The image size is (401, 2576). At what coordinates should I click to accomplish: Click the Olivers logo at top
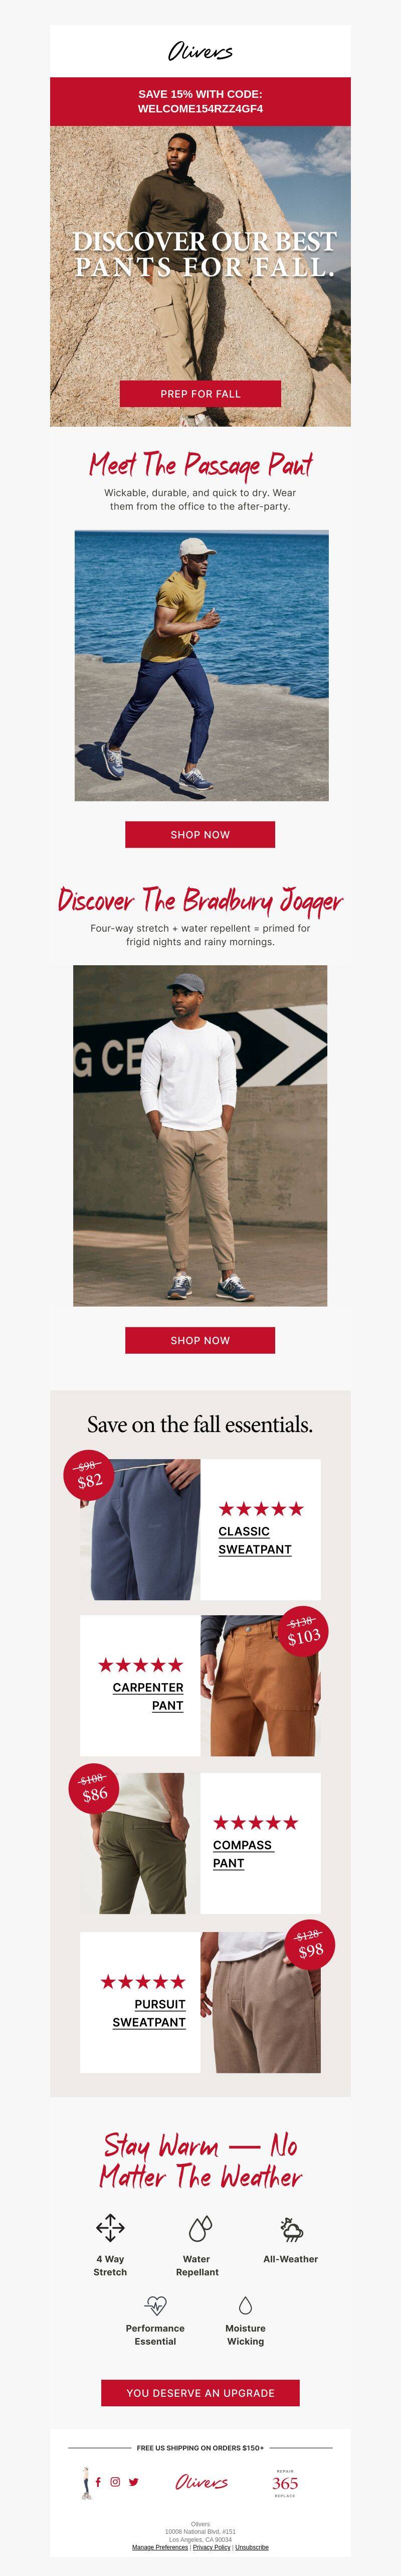tap(200, 51)
